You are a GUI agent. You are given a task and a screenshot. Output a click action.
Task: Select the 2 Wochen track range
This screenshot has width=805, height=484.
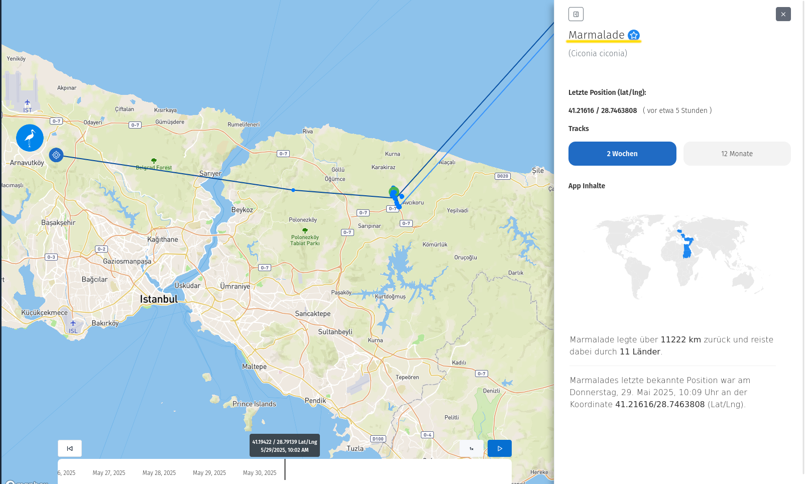(x=622, y=154)
